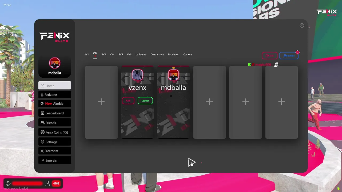
Task: Switch to the 6V6 tab
Action: click(x=129, y=54)
